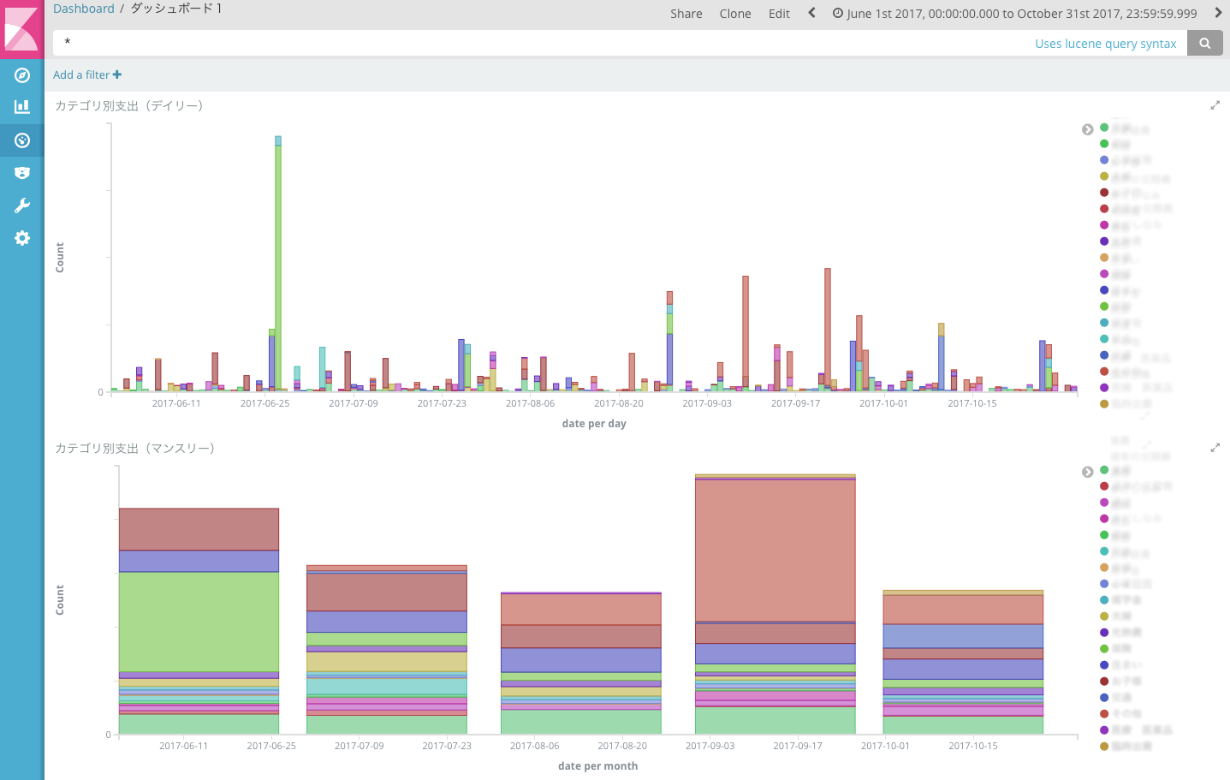The width and height of the screenshot is (1230, 780).
Task: Click the search magnifier button
Action: [x=1205, y=44]
